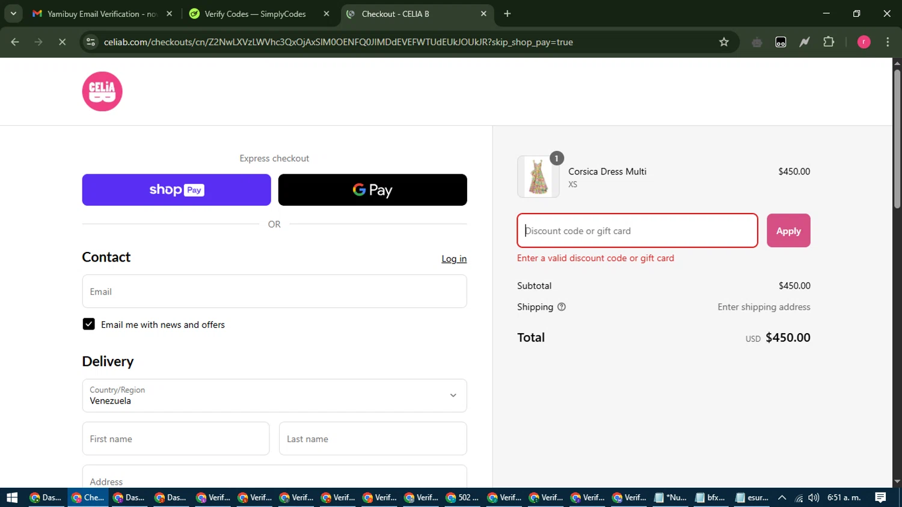Image resolution: width=902 pixels, height=507 pixels.
Task: Open the pink Chrome profile avatar
Action: click(864, 42)
